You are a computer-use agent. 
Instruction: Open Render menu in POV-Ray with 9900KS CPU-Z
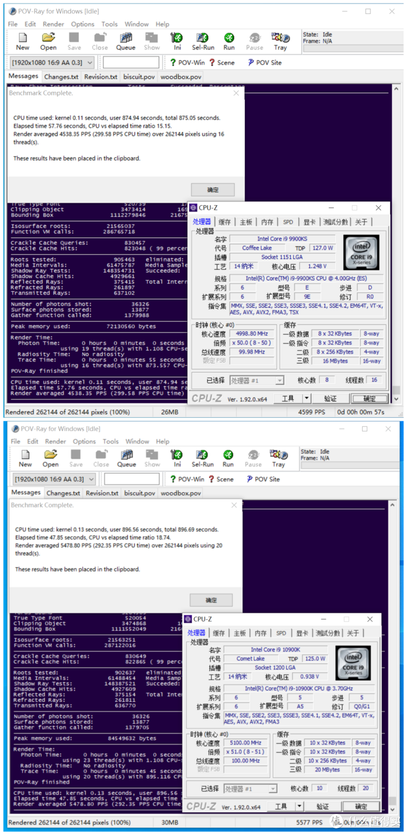coord(53,24)
